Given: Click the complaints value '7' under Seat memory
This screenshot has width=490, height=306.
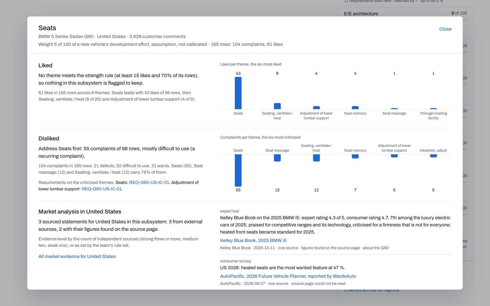Looking at the screenshot, I should pos(355,190).
